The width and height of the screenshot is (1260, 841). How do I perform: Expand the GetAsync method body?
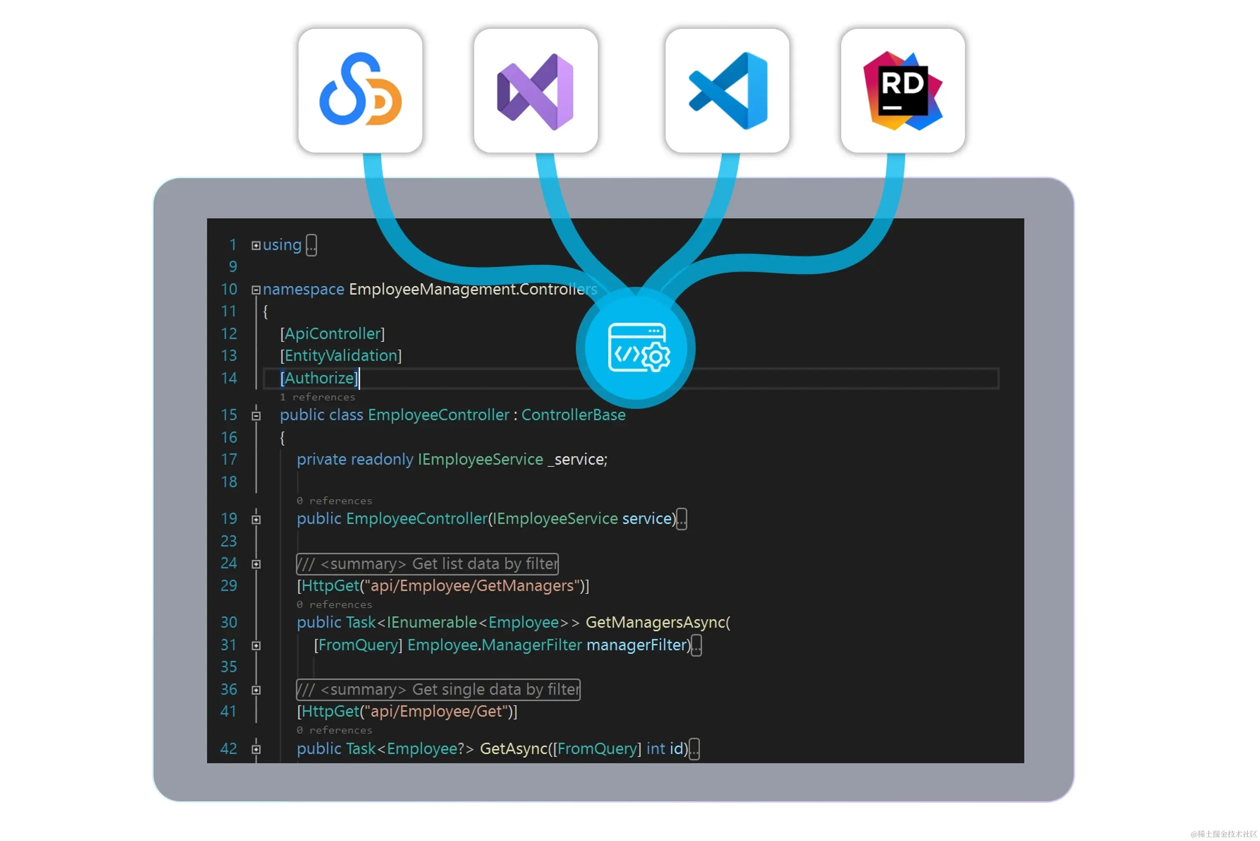pyautogui.click(x=256, y=749)
